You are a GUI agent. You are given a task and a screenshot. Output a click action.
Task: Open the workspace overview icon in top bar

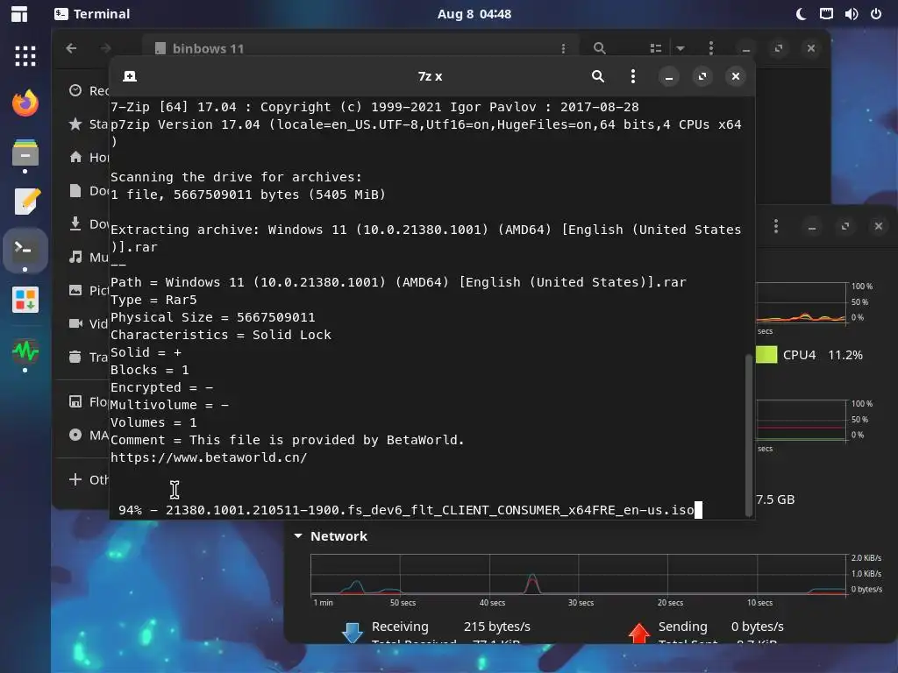point(19,14)
